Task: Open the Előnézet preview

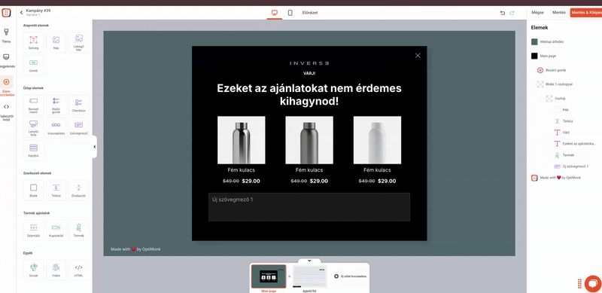Action: pos(310,13)
